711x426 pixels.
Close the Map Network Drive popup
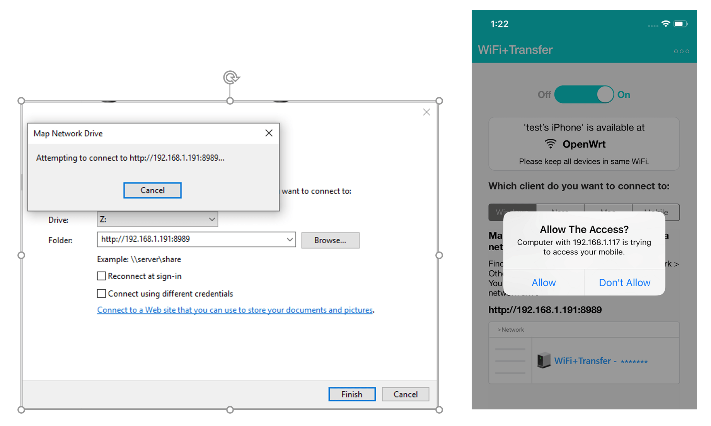click(x=269, y=133)
